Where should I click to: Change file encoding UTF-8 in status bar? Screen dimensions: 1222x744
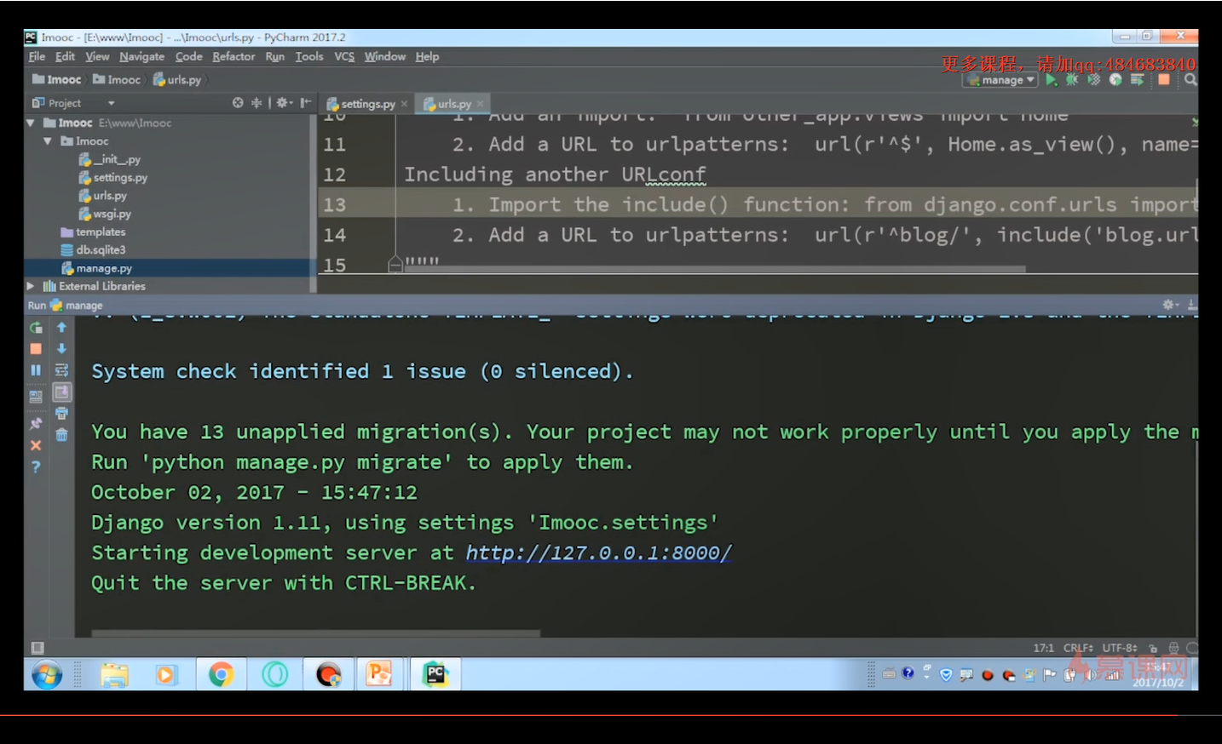[x=1120, y=648]
